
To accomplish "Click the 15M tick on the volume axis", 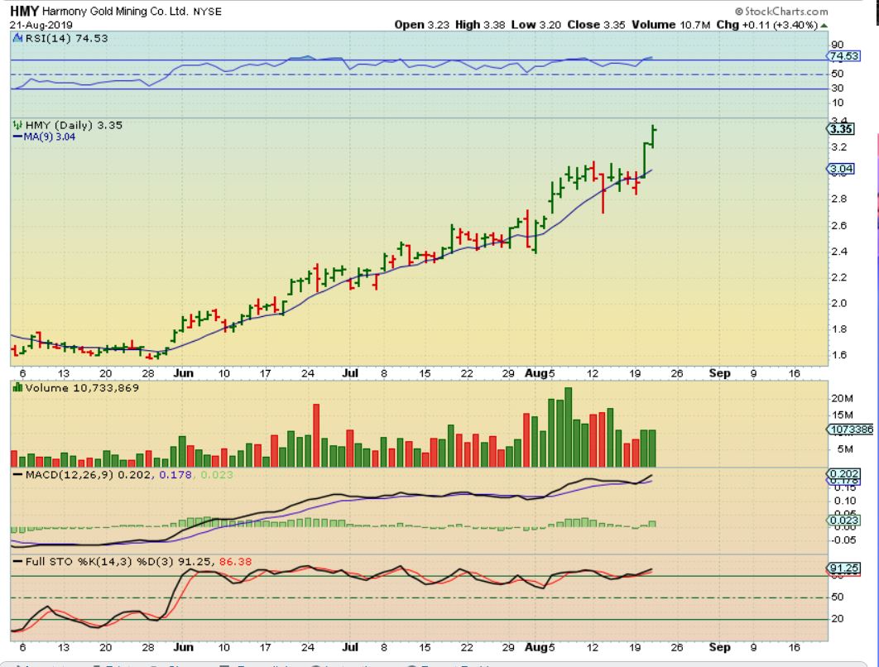I will tap(842, 415).
